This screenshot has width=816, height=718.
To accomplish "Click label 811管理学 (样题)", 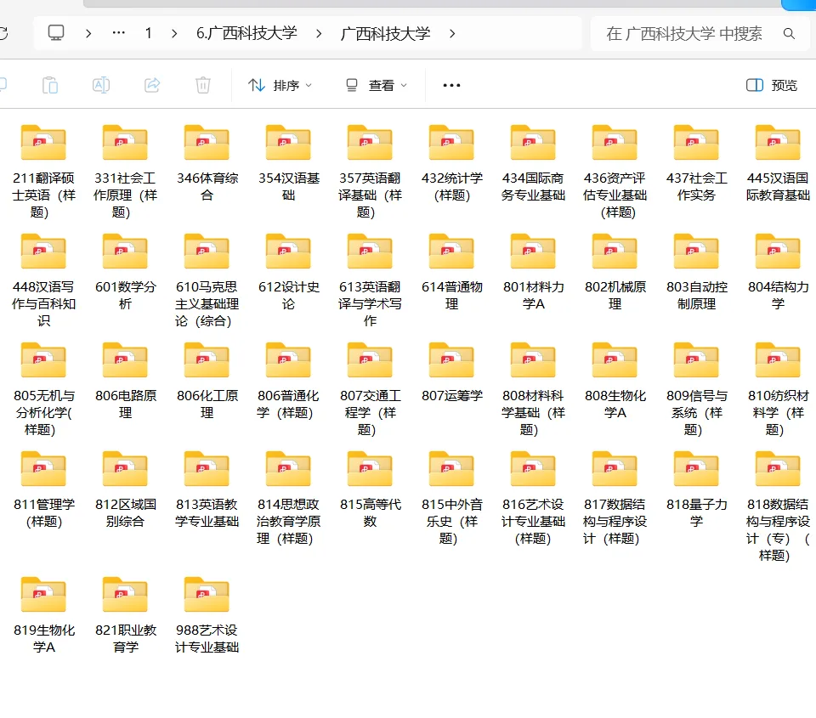I will 43,513.
